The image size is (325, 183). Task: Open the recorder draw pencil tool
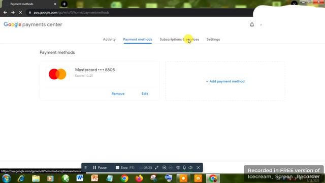tap(157, 168)
